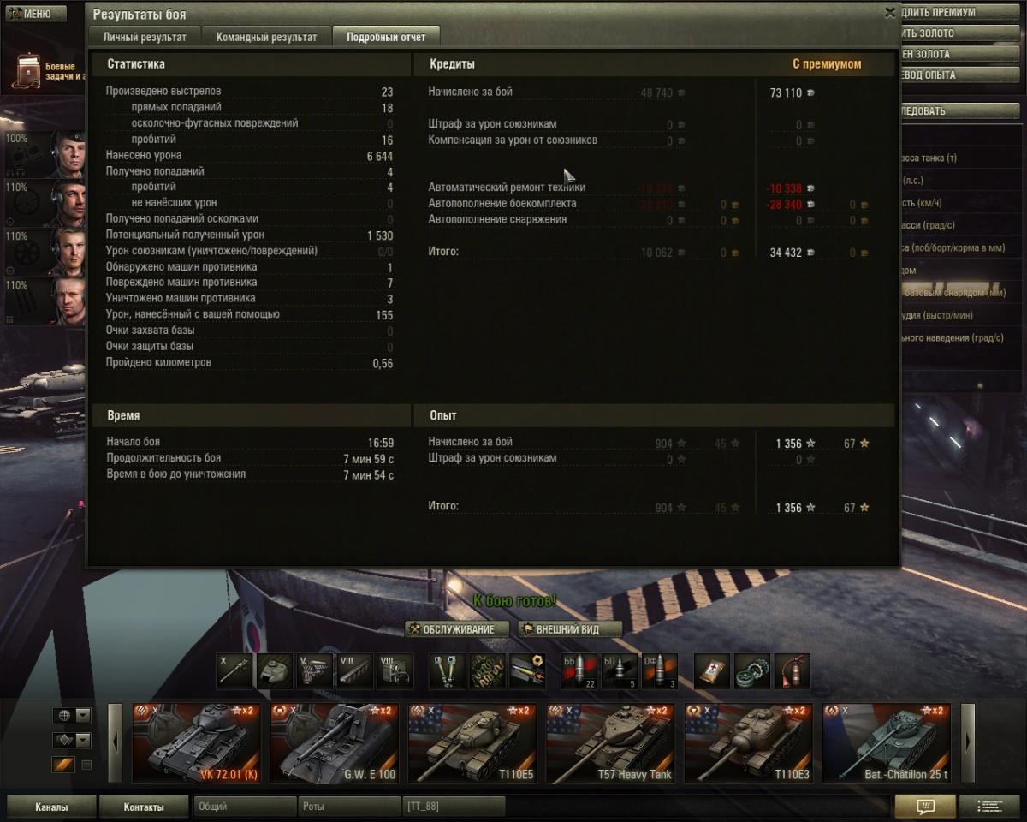1027x822 pixels.
Task: Expand the vehicle type filter dropdown
Action: point(83,740)
